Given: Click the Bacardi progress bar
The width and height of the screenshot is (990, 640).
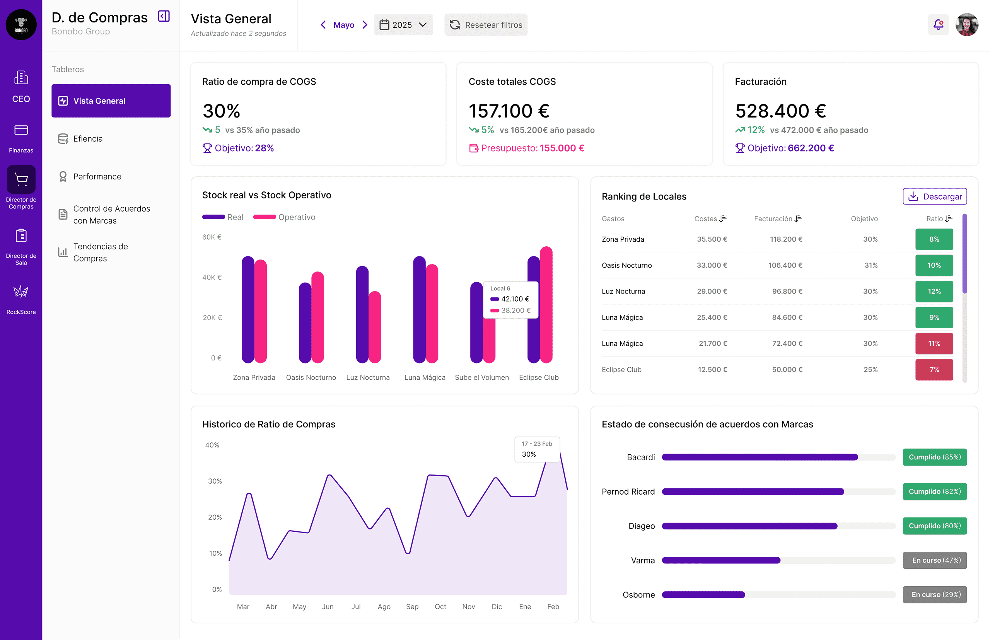Looking at the screenshot, I should coord(778,457).
